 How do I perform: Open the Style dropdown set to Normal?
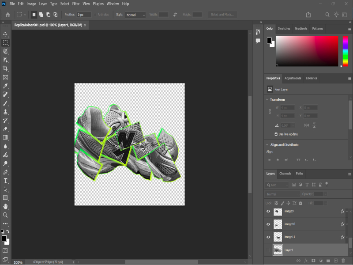point(135,15)
